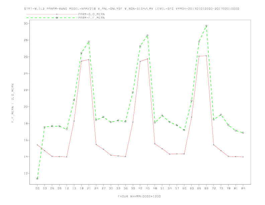Click x-axis tick label 45
The height and width of the screenshot is (205, 265).
tap(148, 188)
